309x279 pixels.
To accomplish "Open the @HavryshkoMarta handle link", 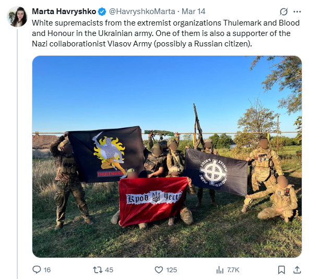I will 142,11.
